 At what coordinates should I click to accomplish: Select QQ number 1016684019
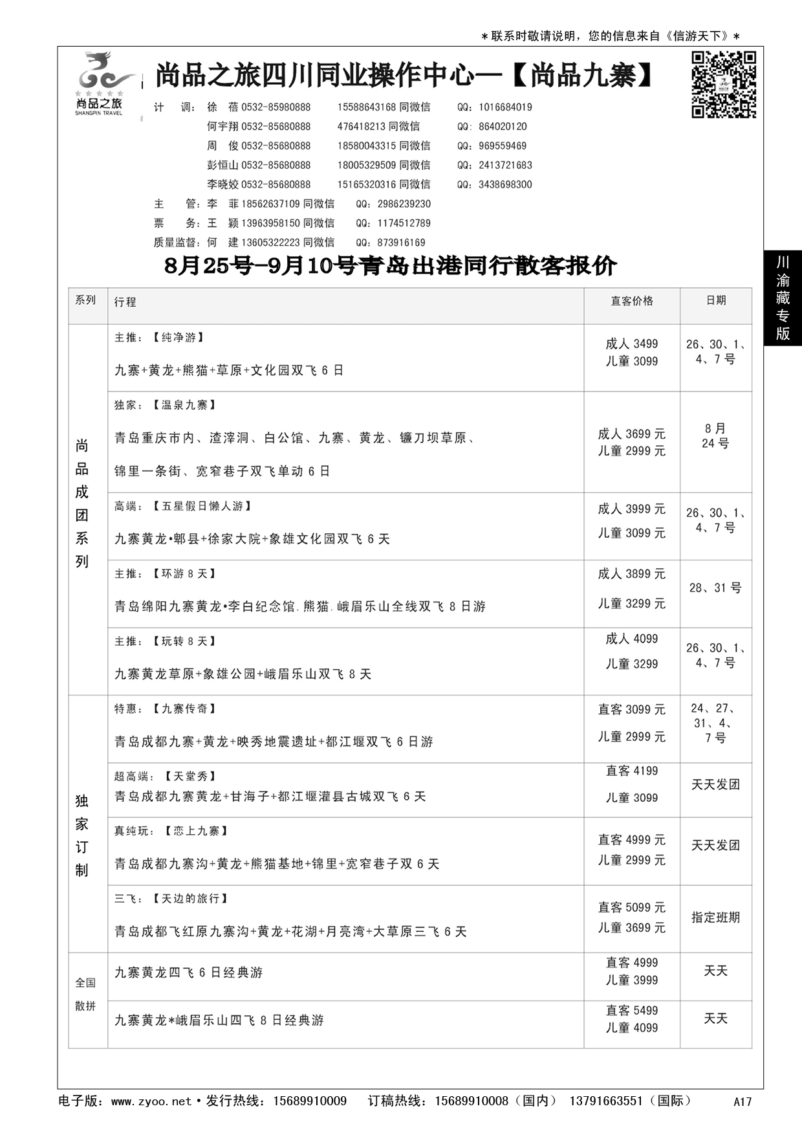pos(505,107)
